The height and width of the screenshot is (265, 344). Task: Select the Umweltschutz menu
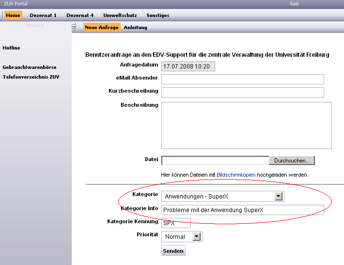(x=120, y=16)
